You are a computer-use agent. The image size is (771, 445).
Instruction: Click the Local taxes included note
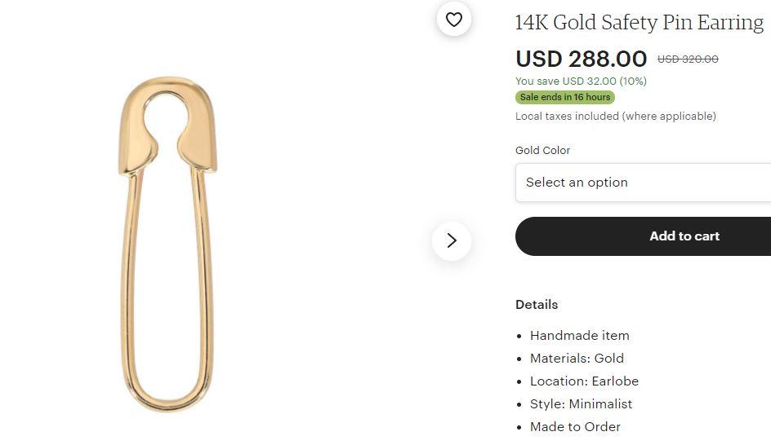click(x=616, y=117)
